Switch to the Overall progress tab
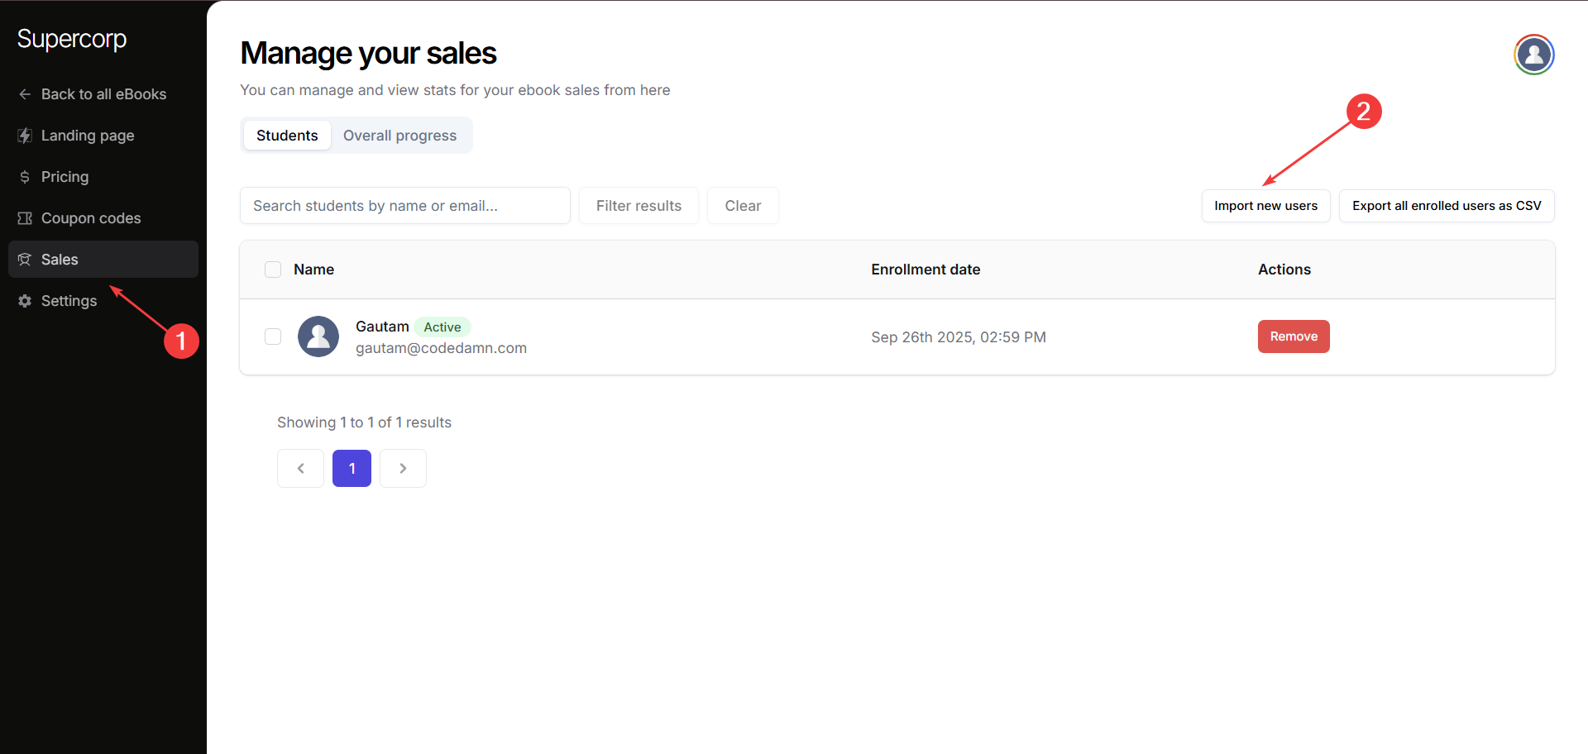1588x754 pixels. pyautogui.click(x=399, y=136)
